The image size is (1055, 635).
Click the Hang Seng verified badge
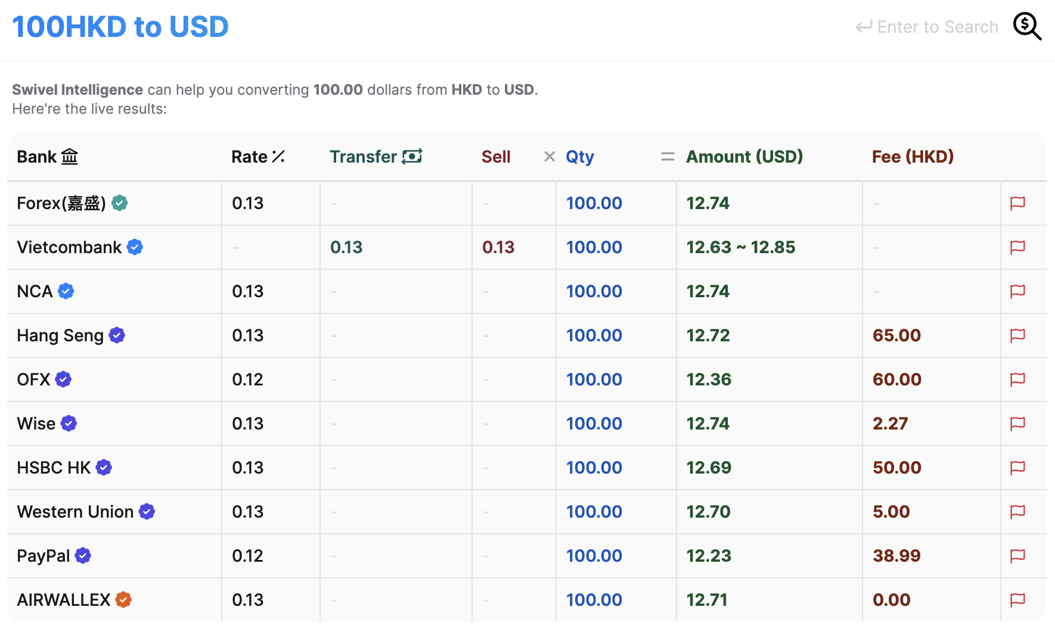click(117, 335)
